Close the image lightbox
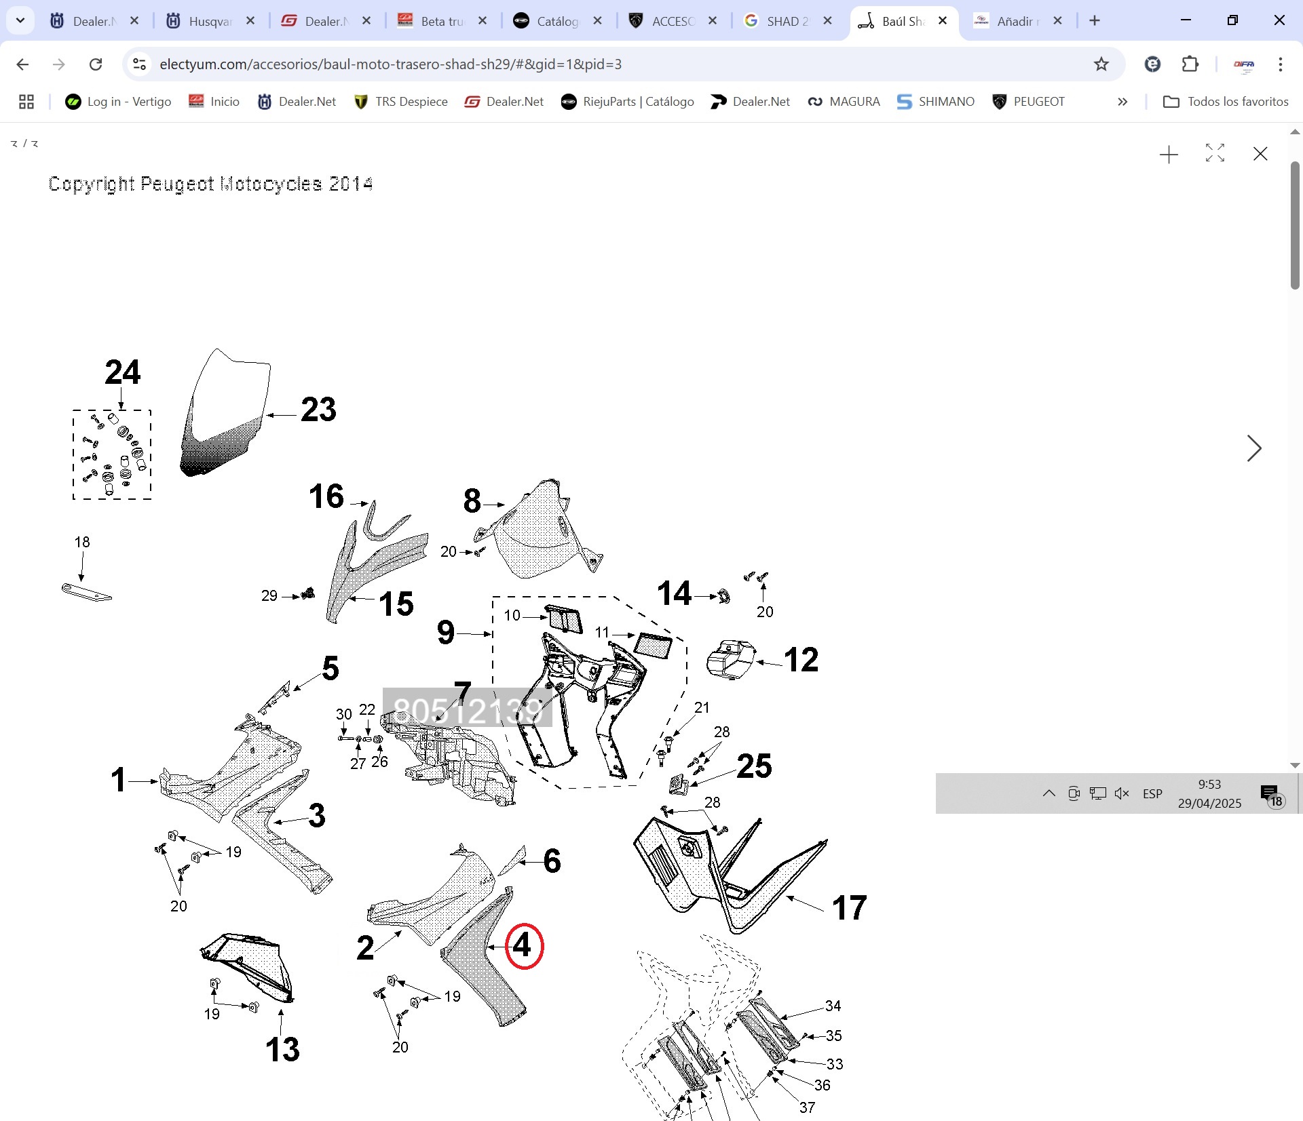 click(1260, 154)
